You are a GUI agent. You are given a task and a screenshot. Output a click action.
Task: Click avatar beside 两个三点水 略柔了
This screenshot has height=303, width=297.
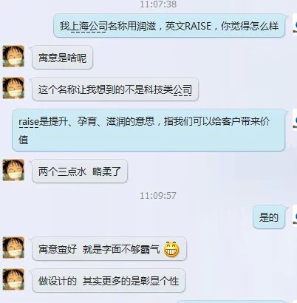13,170
